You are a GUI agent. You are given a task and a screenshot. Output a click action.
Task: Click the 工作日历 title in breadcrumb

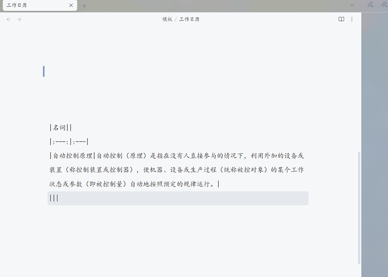(x=189, y=19)
